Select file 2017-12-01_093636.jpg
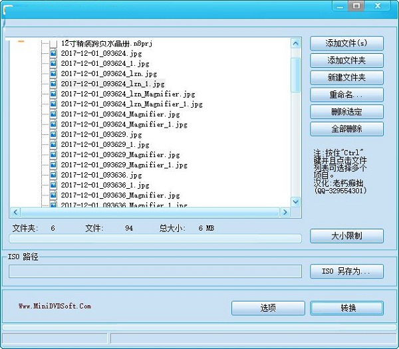Screen dimensions: 399x349 [x=101, y=175]
